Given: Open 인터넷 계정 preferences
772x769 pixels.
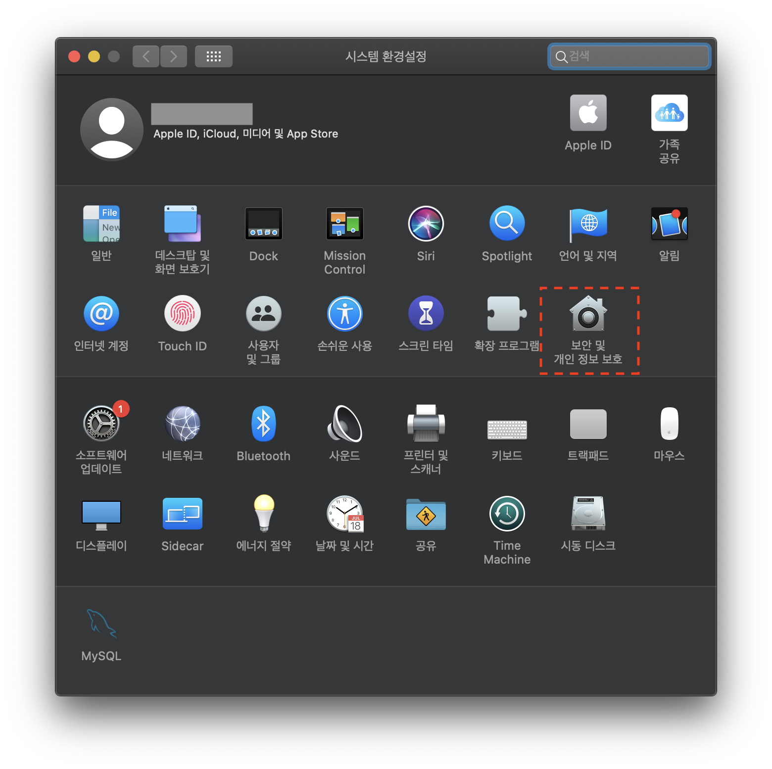Looking at the screenshot, I should coord(101,314).
